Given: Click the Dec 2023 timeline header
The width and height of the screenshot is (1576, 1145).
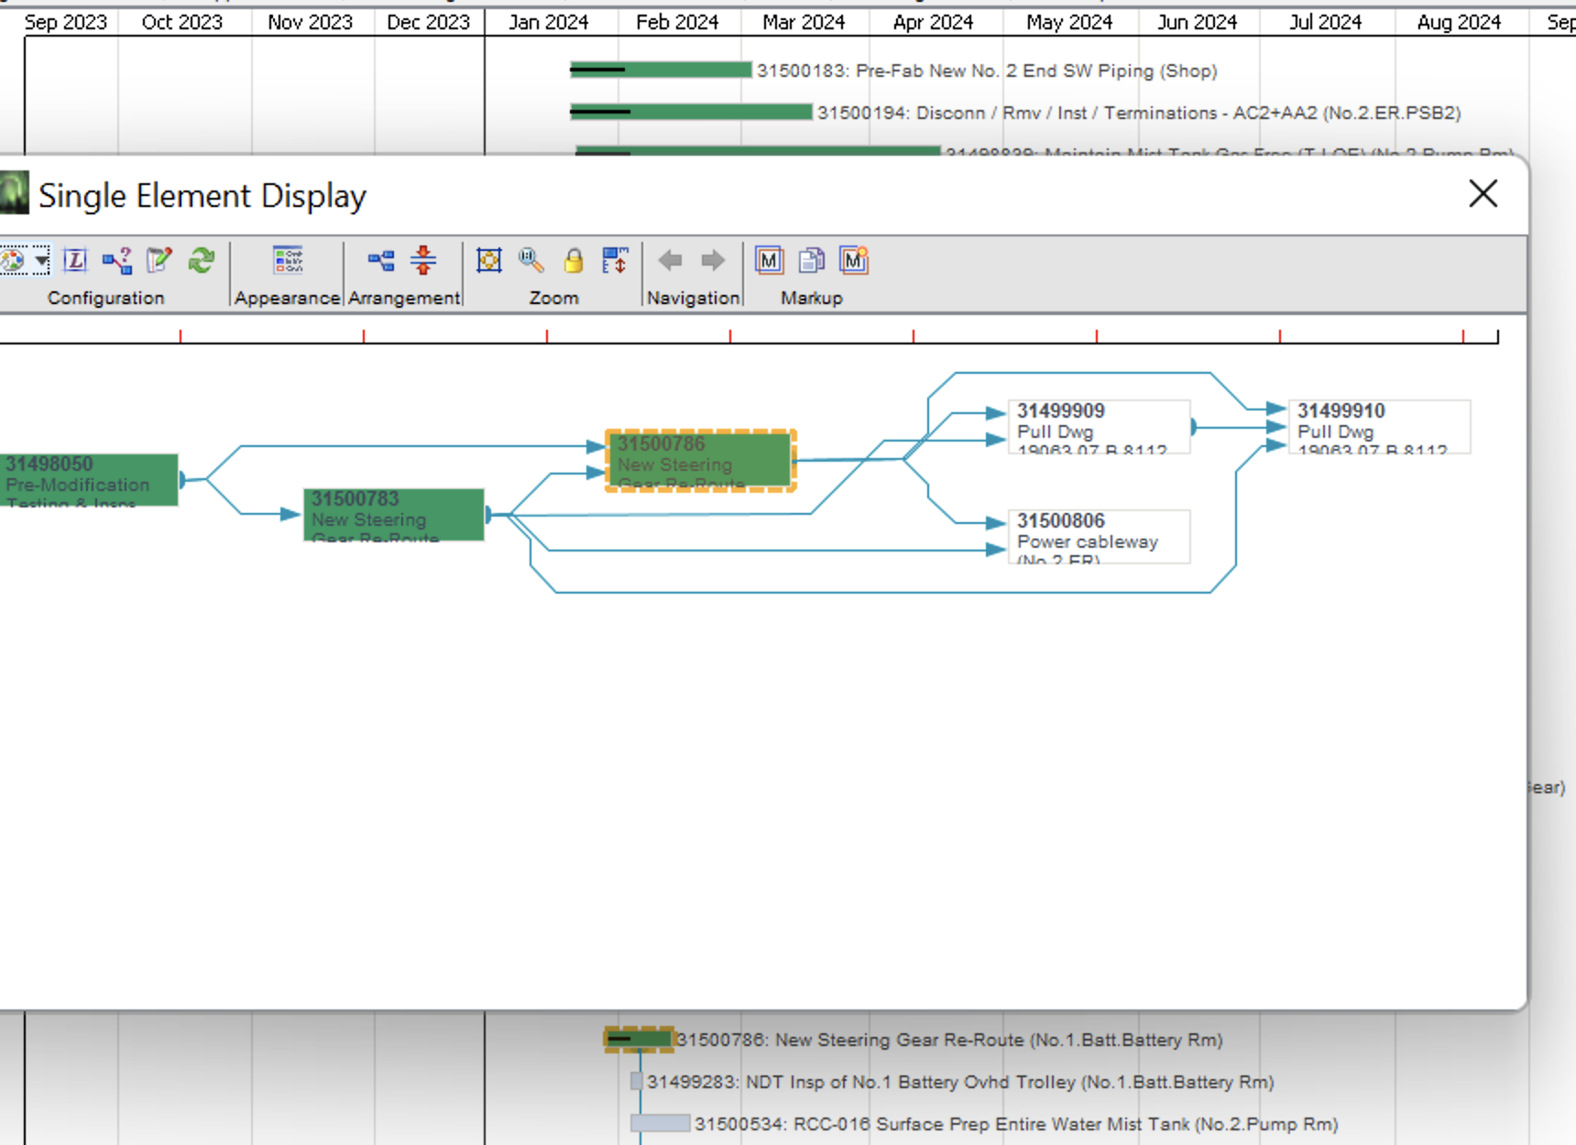Looking at the screenshot, I should pyautogui.click(x=428, y=22).
